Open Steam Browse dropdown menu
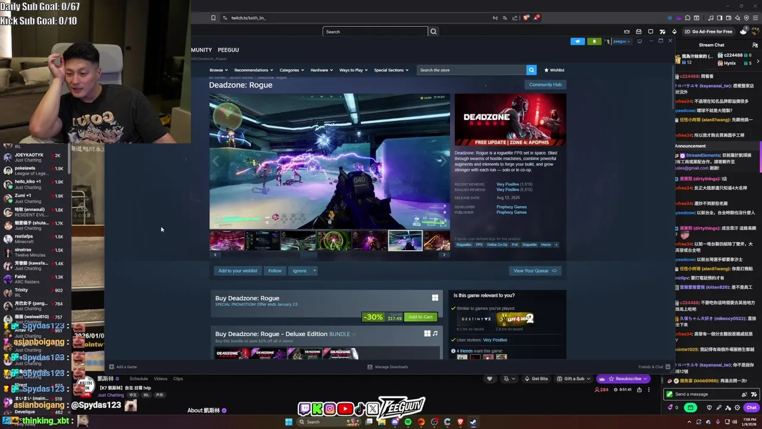 click(218, 70)
